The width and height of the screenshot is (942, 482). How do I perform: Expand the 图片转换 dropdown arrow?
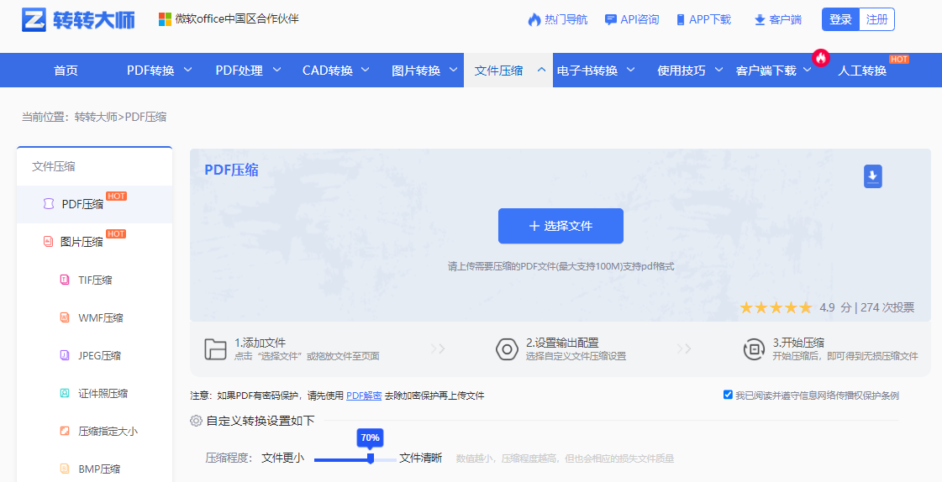pyautogui.click(x=454, y=70)
